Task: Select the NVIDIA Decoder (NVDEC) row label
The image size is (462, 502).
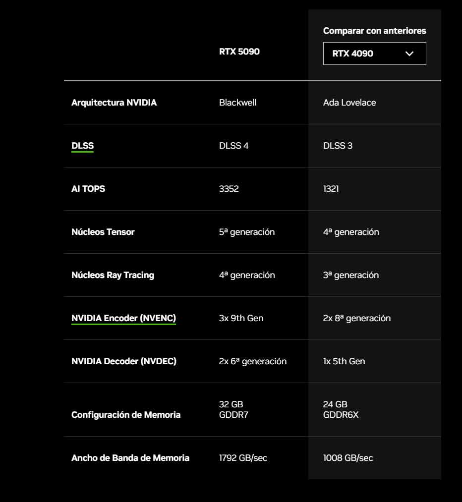Action: click(x=124, y=361)
